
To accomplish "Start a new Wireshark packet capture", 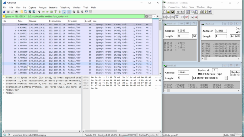I will (x=4, y=12).
